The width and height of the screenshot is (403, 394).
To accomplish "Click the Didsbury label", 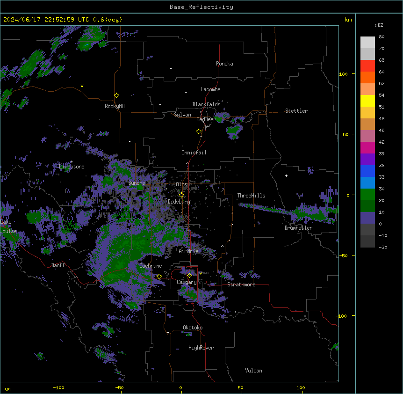I will [x=179, y=202].
